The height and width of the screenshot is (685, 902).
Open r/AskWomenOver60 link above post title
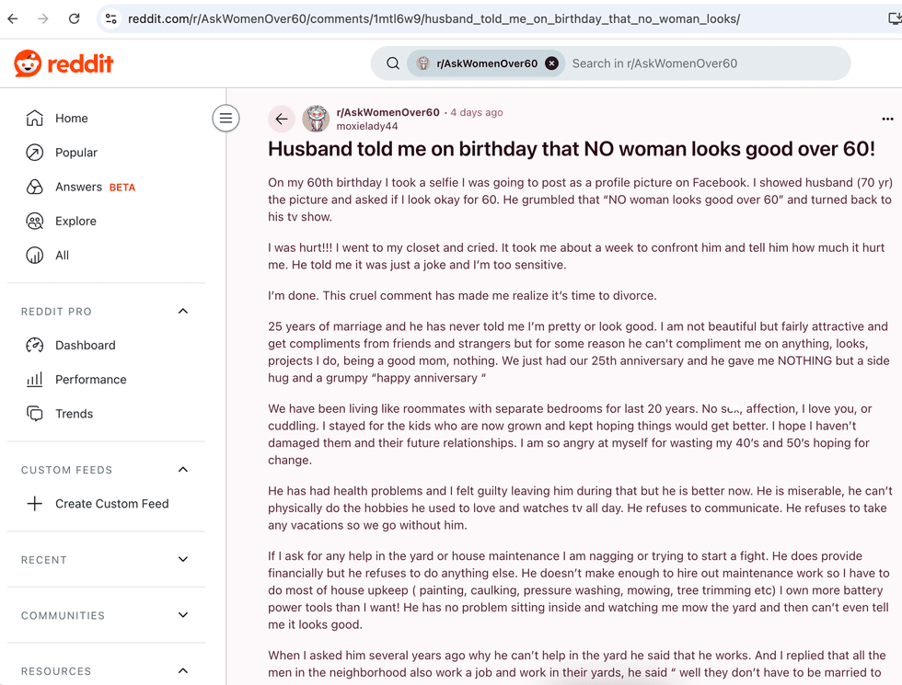387,112
